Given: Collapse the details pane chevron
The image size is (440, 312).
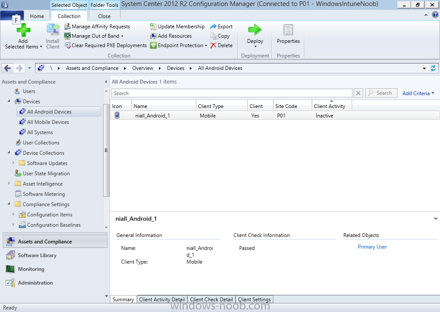Looking at the screenshot, I should (x=436, y=219).
